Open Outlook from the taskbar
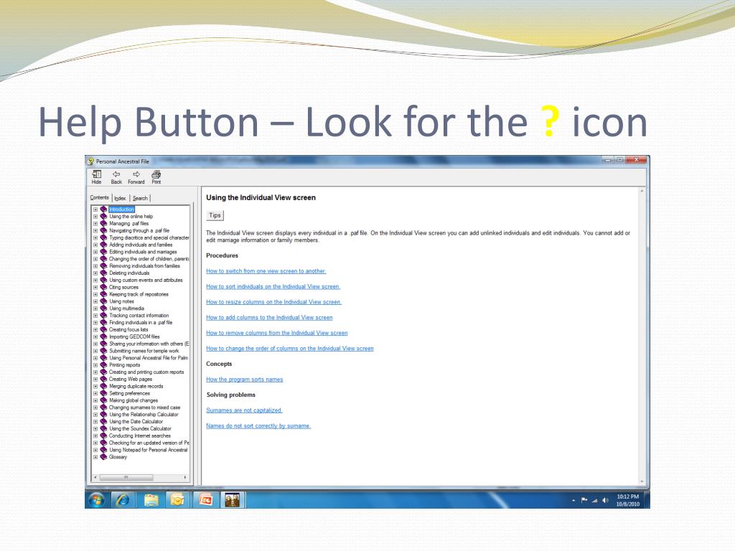 click(x=178, y=500)
